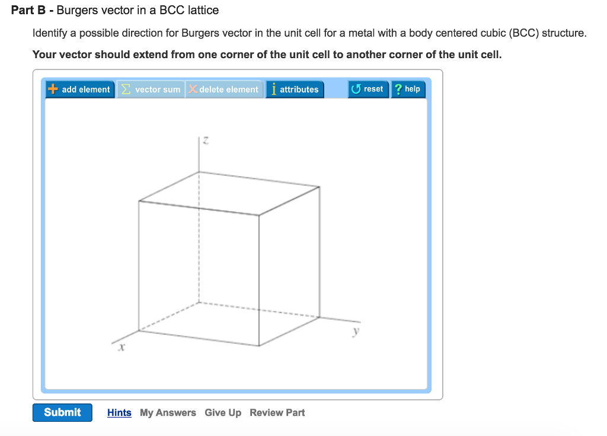The image size is (607, 436).
Task: Click the X delete element icon
Action: [193, 89]
